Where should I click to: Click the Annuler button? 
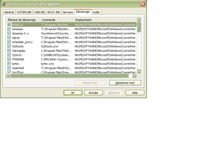[93, 93]
